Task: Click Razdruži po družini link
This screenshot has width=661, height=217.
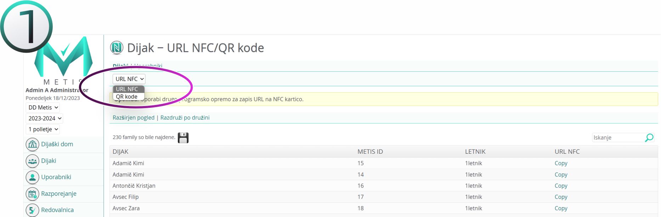Action: pos(185,118)
